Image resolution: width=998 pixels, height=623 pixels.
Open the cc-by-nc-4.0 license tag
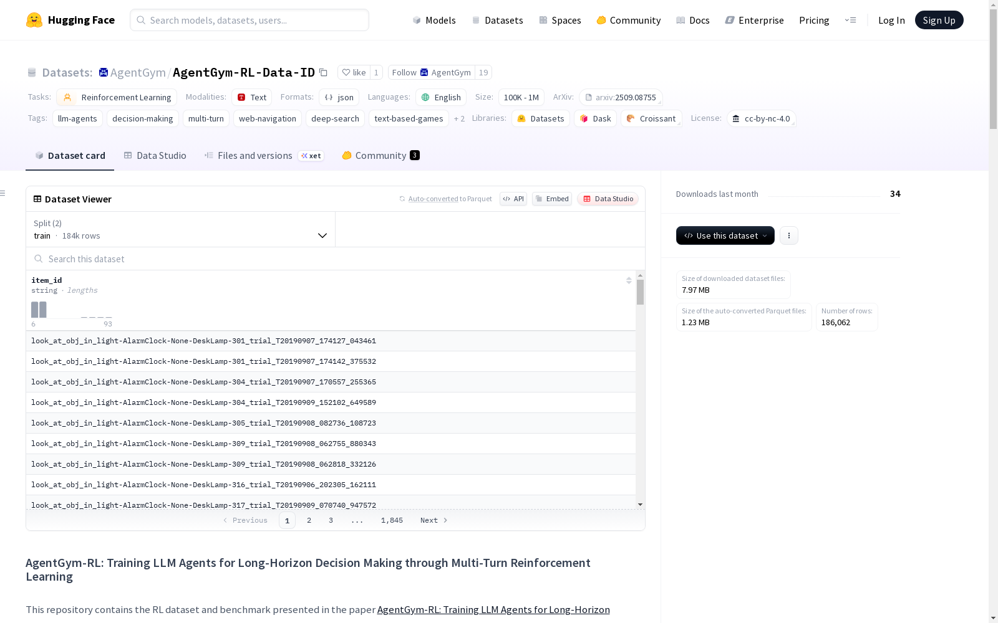(x=761, y=118)
